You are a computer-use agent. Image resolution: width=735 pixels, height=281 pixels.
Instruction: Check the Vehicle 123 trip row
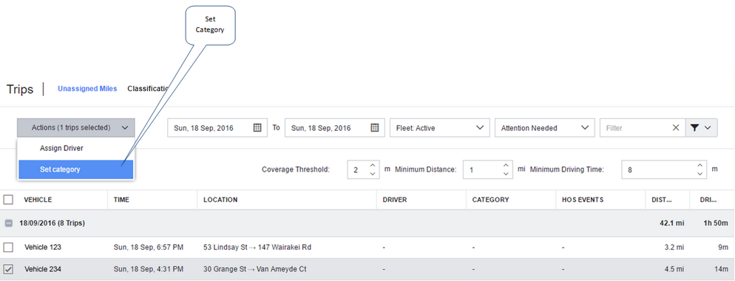coord(8,247)
